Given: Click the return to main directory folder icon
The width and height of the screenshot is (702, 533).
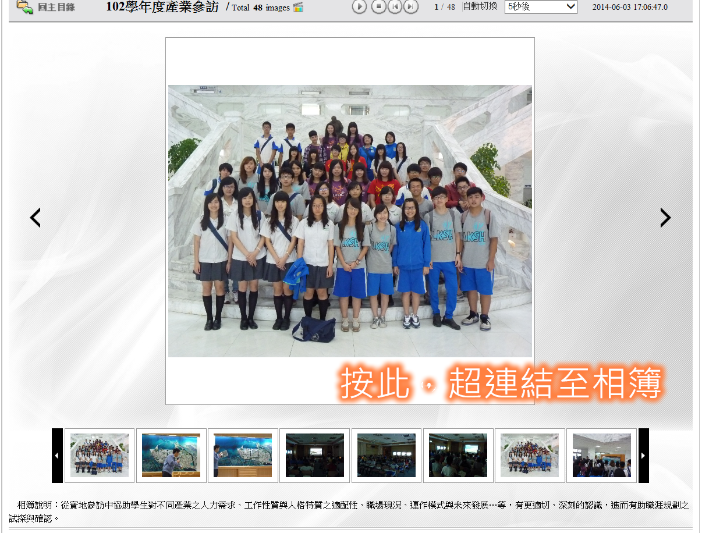Looking at the screenshot, I should click(24, 7).
